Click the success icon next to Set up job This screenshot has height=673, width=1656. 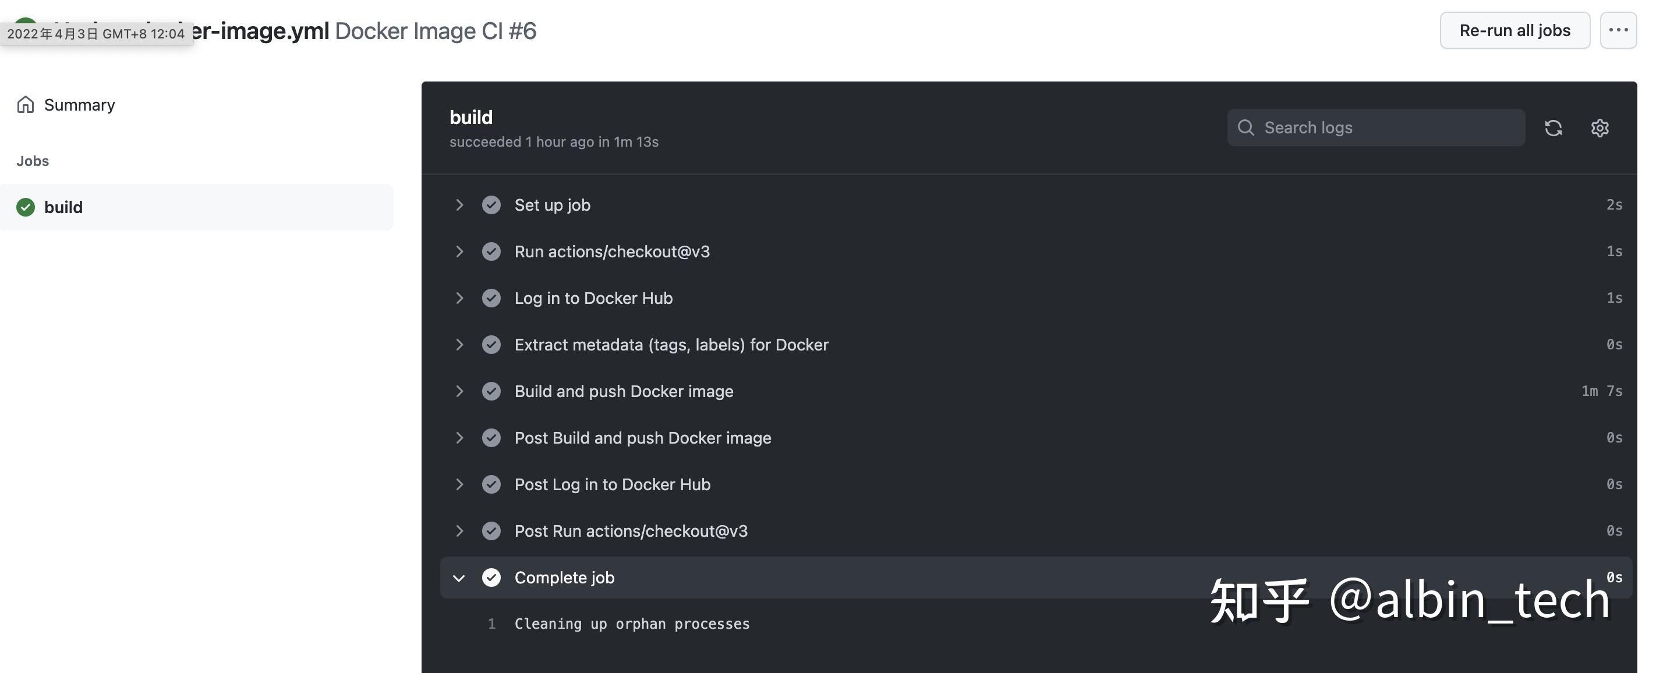(x=491, y=204)
